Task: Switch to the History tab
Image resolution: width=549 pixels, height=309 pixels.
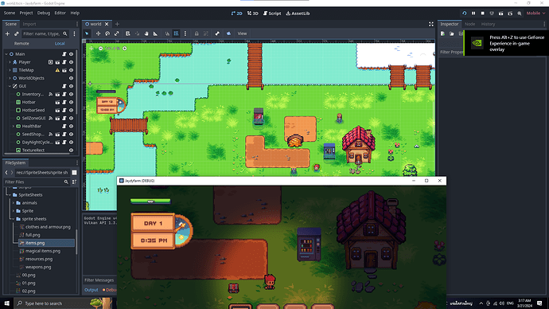Action: 488,24
